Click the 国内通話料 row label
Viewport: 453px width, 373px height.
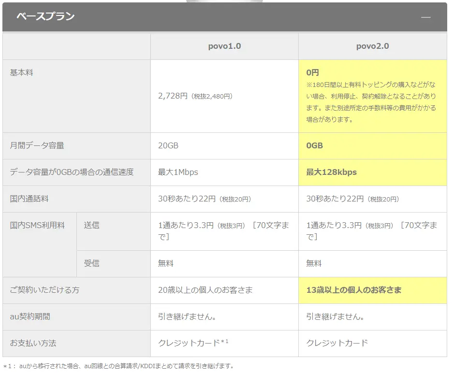coord(29,199)
